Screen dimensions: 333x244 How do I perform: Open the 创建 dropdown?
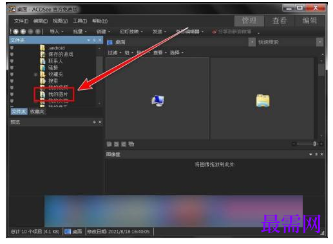103,31
